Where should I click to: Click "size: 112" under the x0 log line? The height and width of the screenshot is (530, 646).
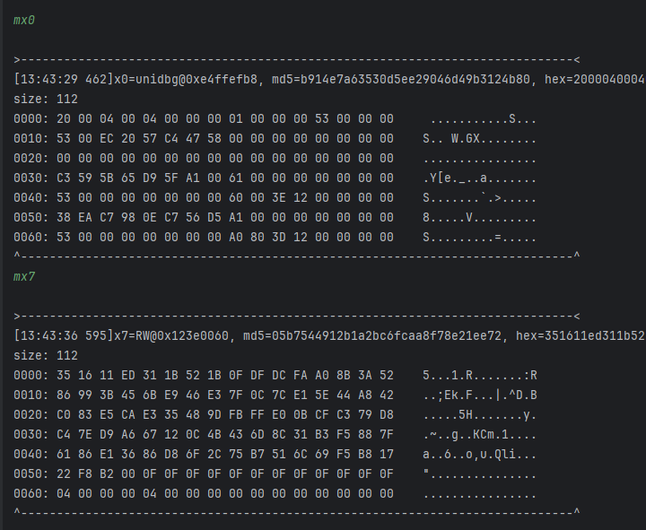46,99
